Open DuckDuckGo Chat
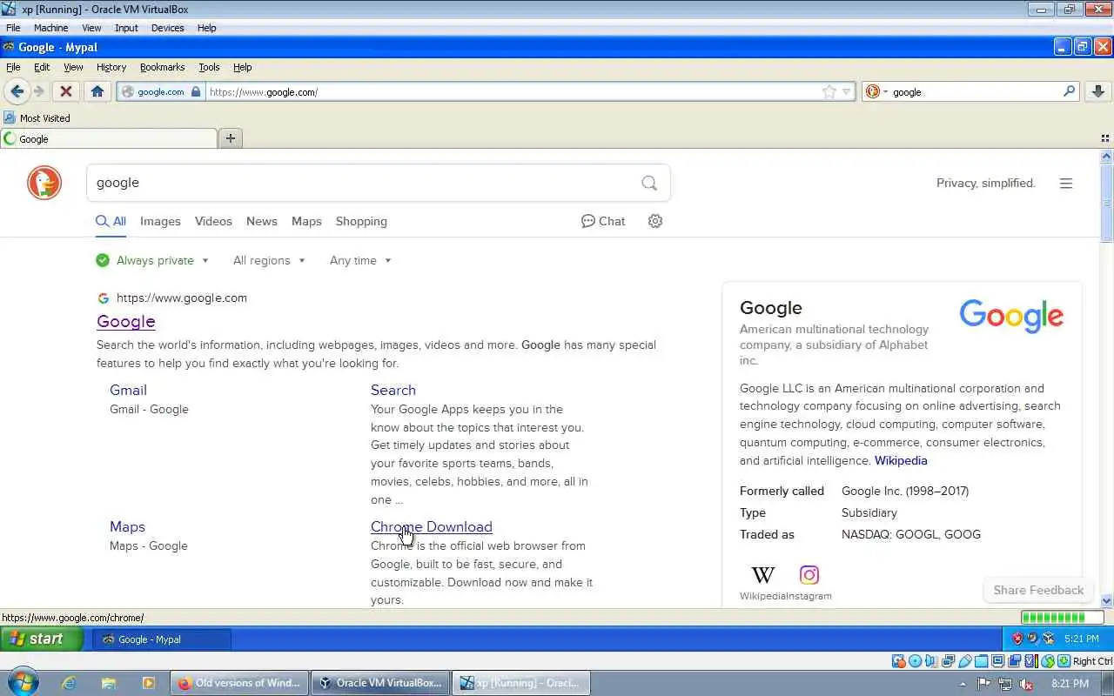 pos(603,221)
